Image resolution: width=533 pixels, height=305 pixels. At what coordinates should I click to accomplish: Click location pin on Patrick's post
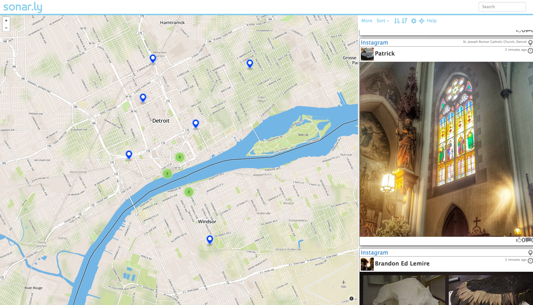pyautogui.click(x=530, y=43)
